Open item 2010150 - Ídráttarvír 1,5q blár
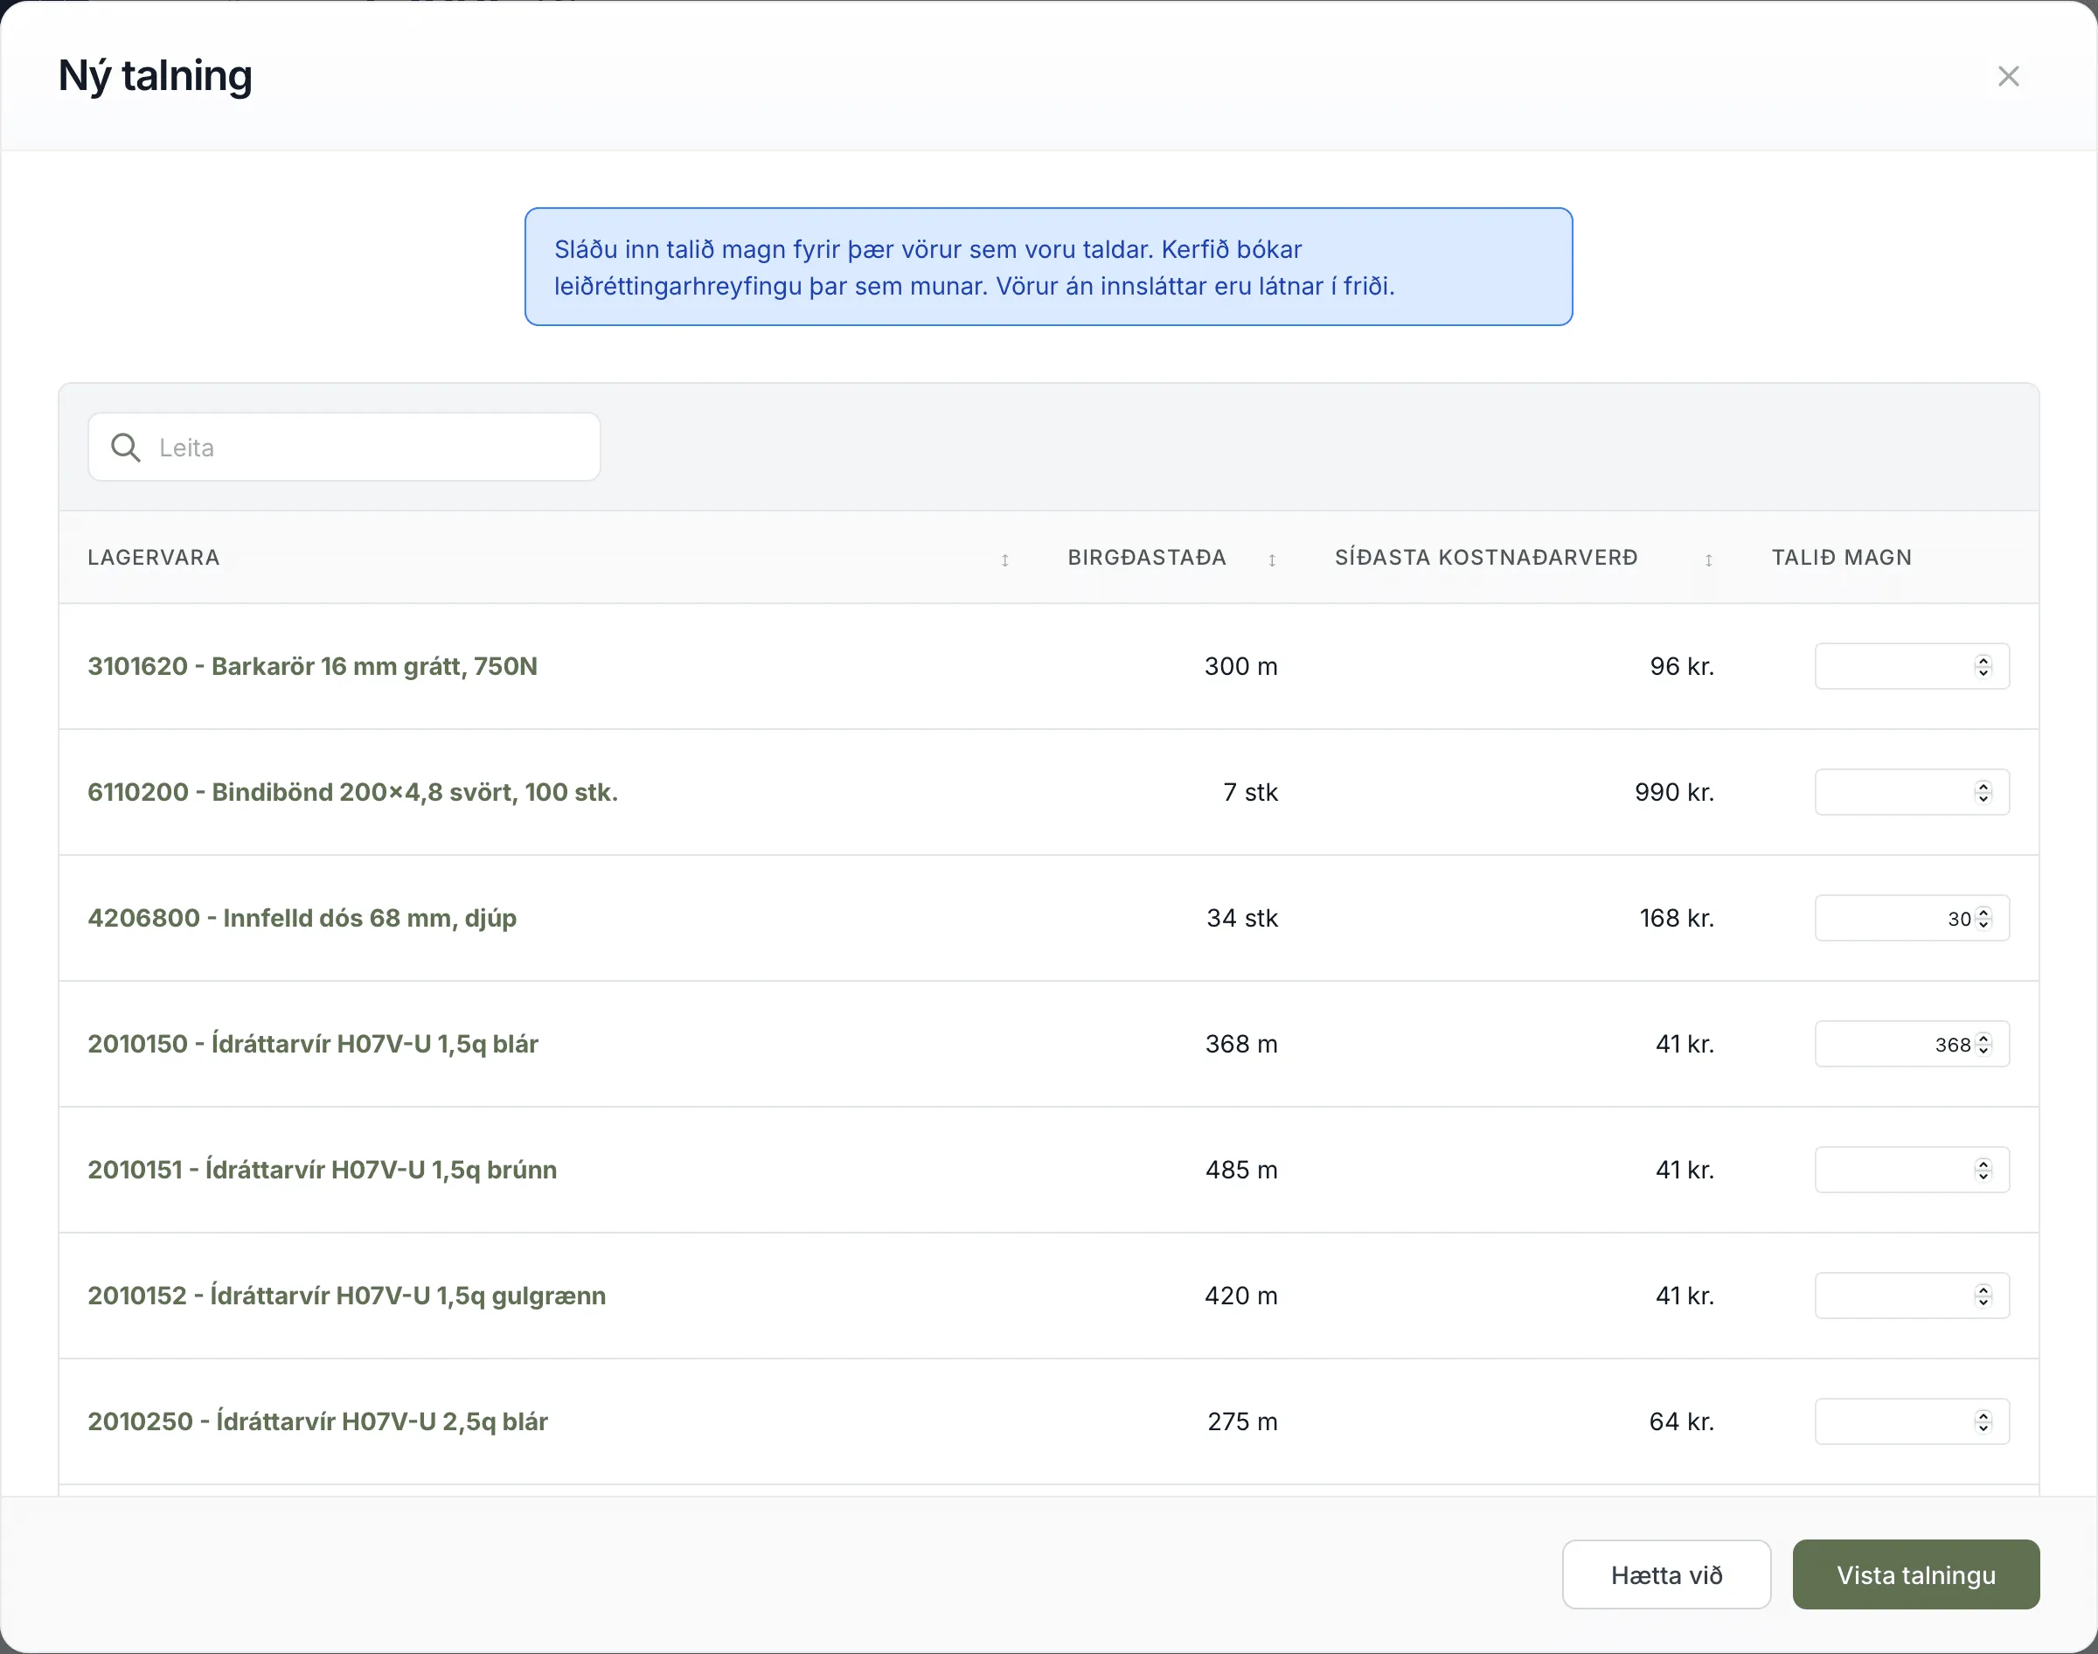The height and width of the screenshot is (1654, 2098). pyautogui.click(x=313, y=1044)
